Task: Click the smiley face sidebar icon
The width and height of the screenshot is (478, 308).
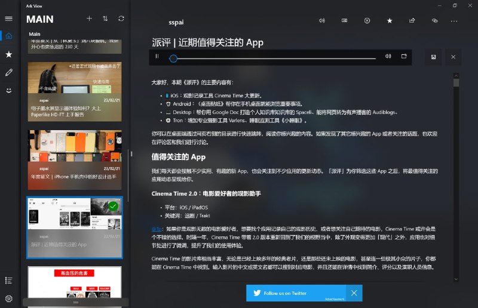Action: click(x=8, y=90)
